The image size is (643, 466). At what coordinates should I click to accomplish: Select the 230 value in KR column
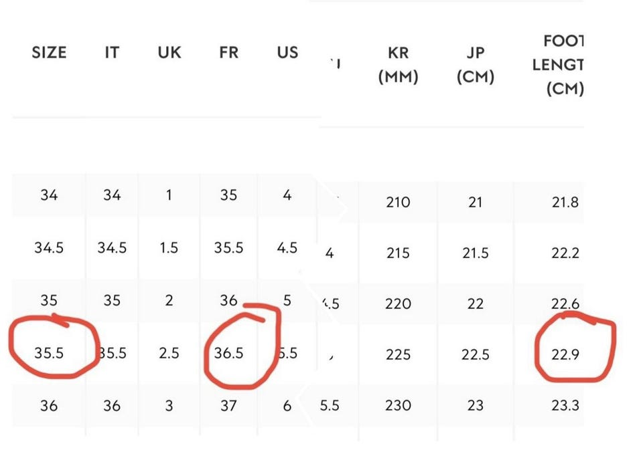click(x=398, y=405)
